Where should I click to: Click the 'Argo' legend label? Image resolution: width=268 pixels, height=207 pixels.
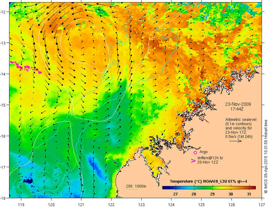[x=203, y=152]
